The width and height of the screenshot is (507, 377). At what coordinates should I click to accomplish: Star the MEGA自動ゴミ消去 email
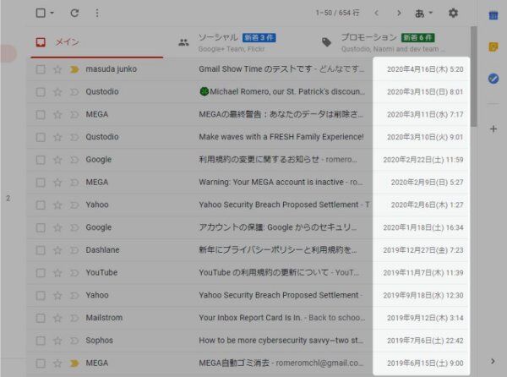click(57, 363)
